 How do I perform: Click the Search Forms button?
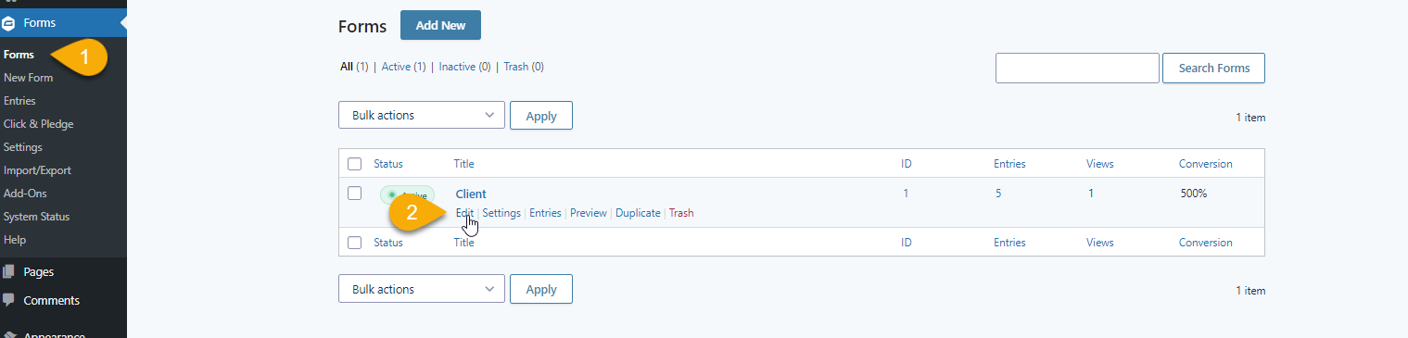pyautogui.click(x=1213, y=68)
